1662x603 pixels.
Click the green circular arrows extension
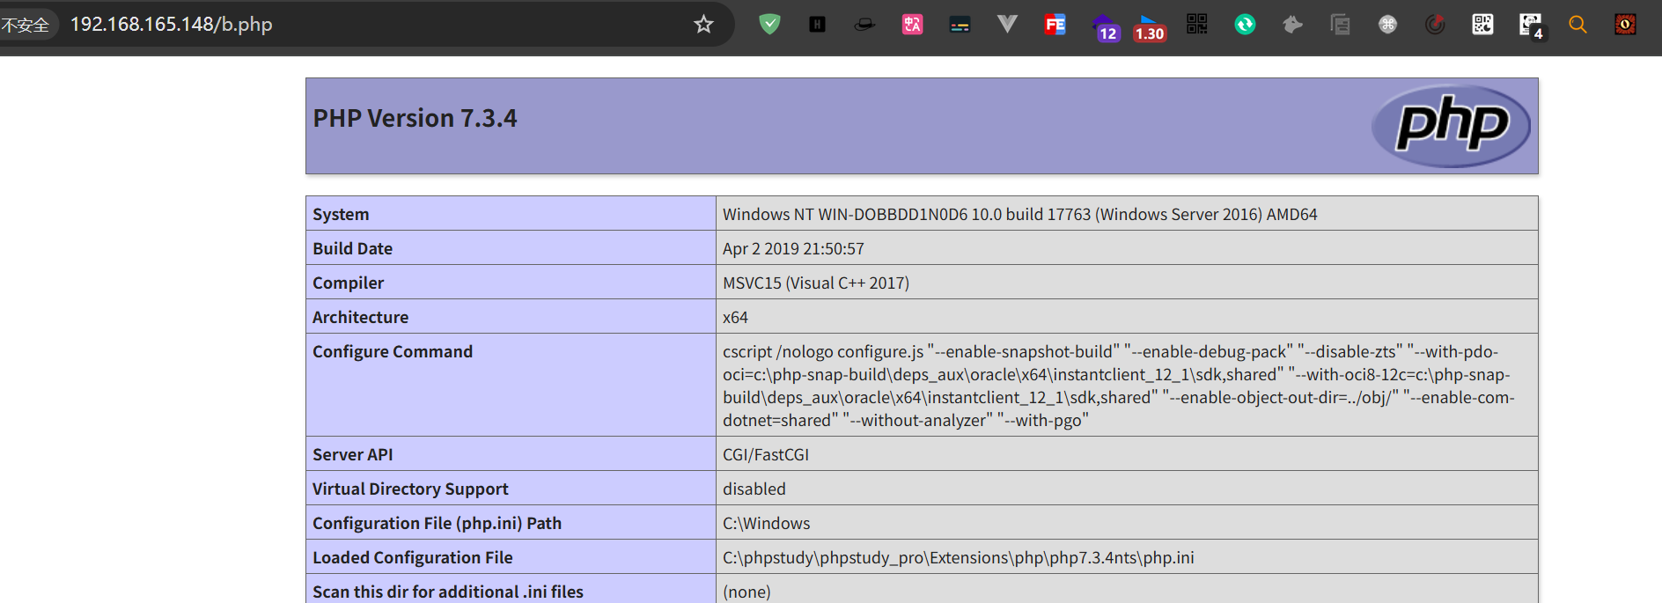click(1245, 25)
